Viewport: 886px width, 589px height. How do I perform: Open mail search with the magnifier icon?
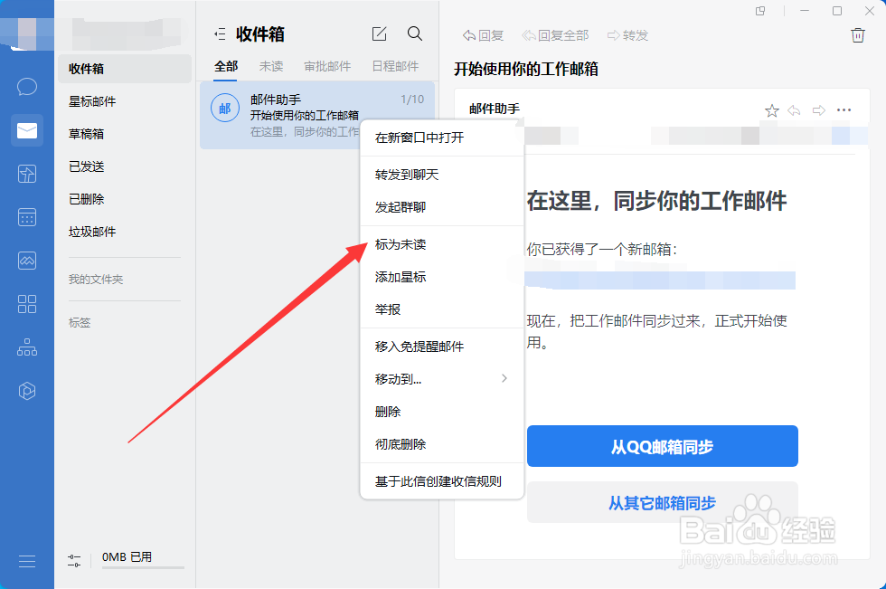pyautogui.click(x=415, y=33)
